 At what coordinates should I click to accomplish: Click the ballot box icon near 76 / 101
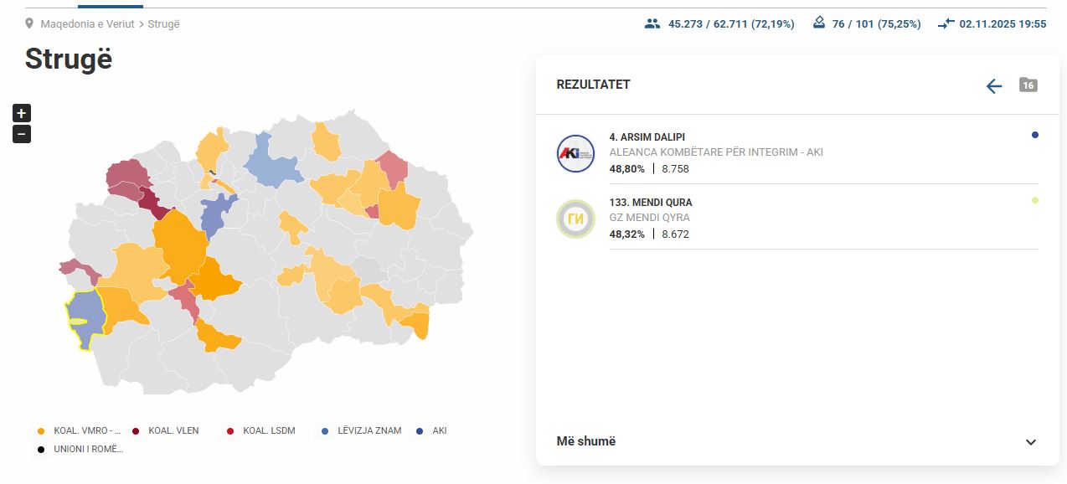pos(817,24)
